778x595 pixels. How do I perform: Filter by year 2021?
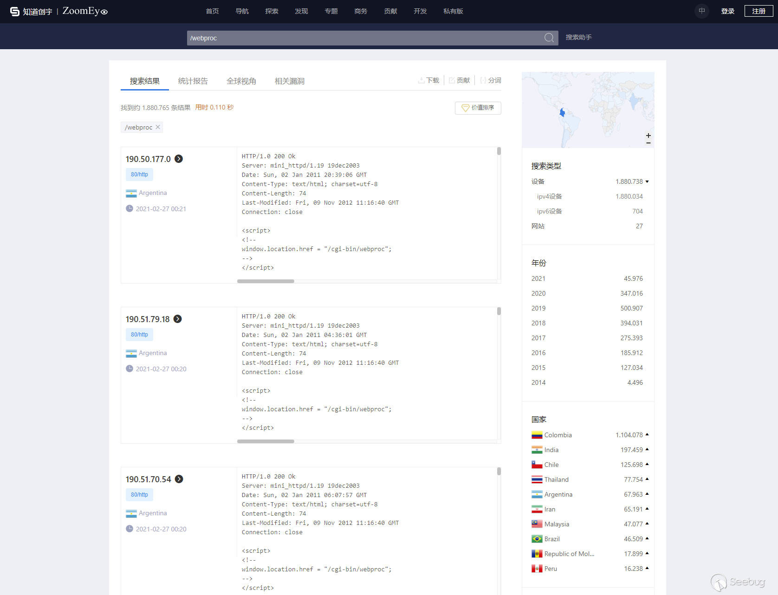point(587,278)
